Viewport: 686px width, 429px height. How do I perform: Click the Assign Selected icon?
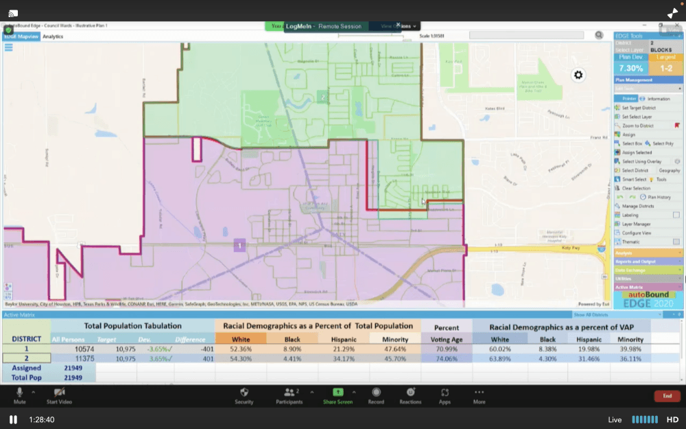click(x=617, y=152)
